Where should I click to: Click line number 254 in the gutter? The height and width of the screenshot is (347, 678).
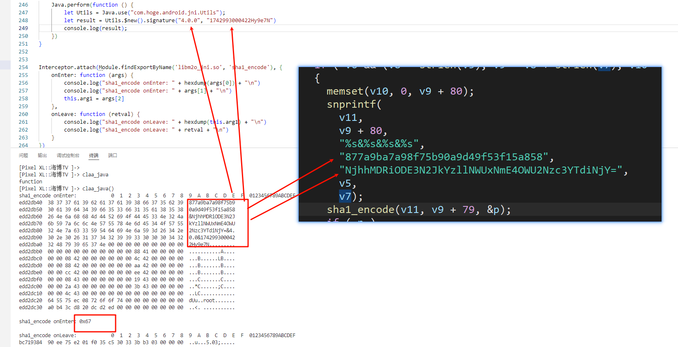[23, 67]
